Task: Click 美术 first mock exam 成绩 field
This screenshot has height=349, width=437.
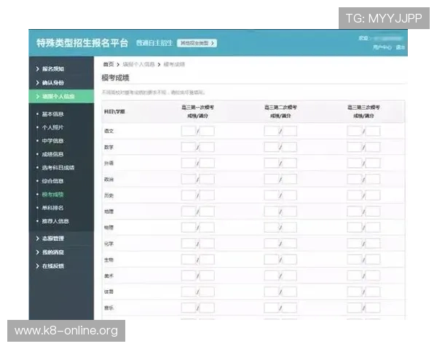Action: click(189, 276)
